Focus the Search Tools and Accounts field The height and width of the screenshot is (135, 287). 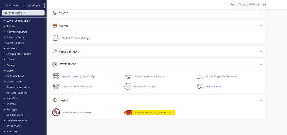tap(257, 4)
